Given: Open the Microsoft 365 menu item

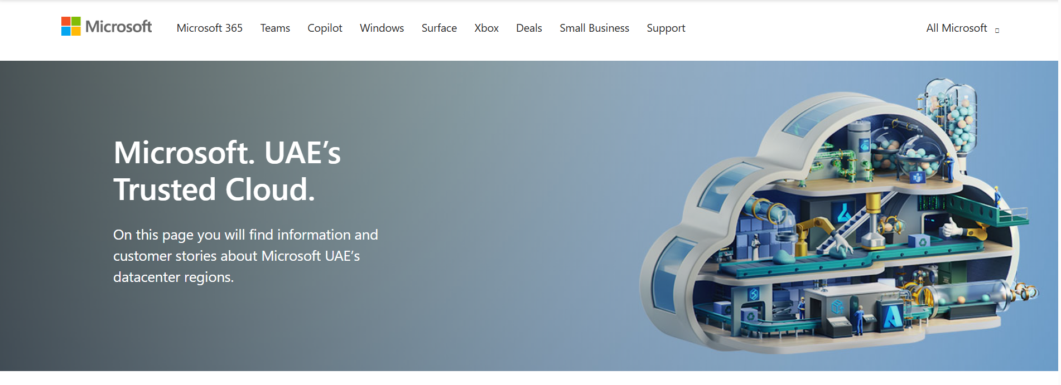Looking at the screenshot, I should [x=210, y=28].
